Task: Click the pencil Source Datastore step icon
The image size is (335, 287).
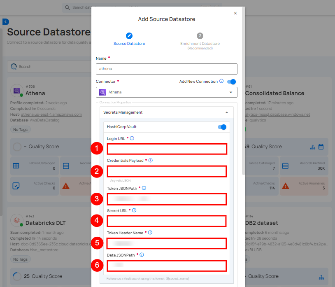Action: pos(129,36)
